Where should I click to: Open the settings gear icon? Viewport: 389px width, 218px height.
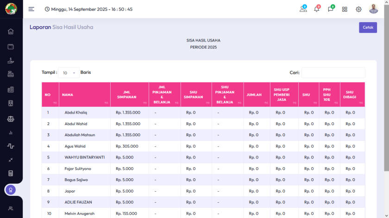click(x=358, y=9)
